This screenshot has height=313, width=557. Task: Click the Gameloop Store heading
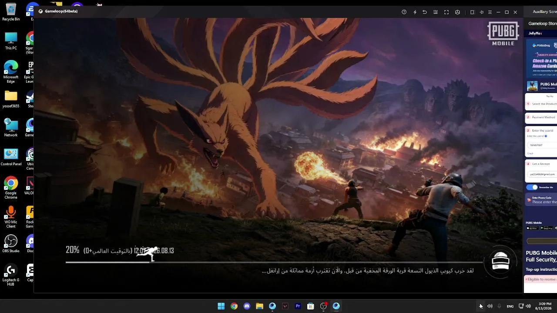click(543, 23)
